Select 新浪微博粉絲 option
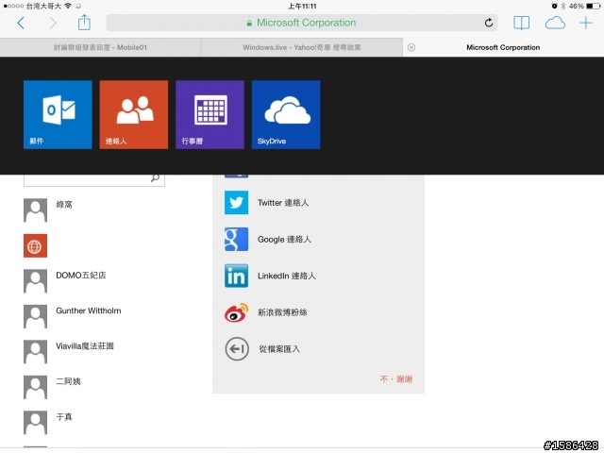The height and width of the screenshot is (453, 604). (282, 312)
